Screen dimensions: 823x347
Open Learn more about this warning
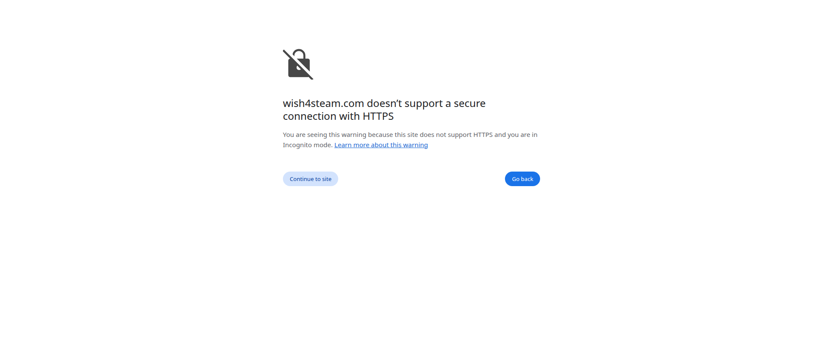click(x=381, y=145)
